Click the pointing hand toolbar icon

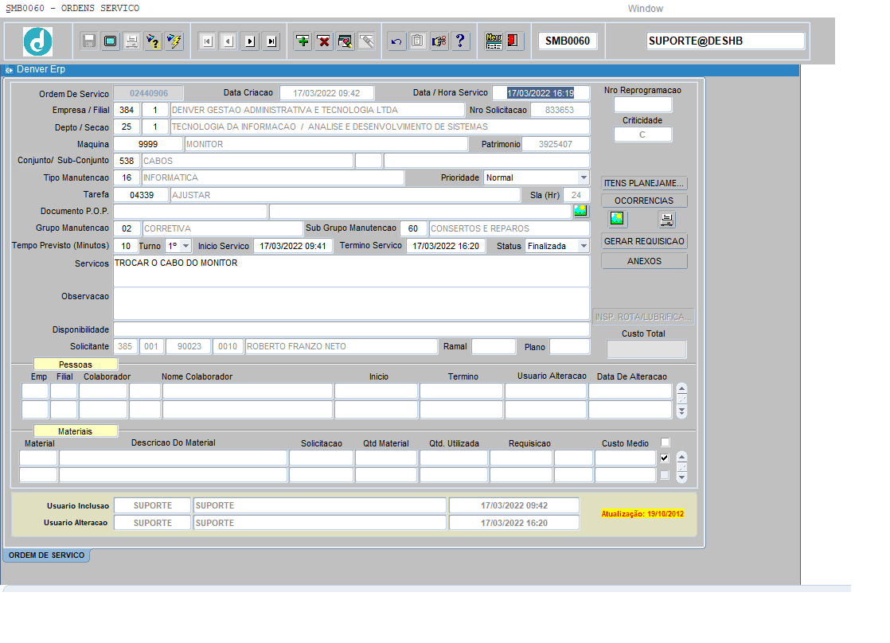[x=439, y=41]
